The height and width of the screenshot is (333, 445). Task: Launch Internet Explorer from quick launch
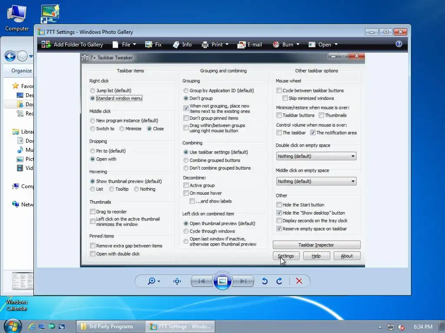tap(31, 326)
